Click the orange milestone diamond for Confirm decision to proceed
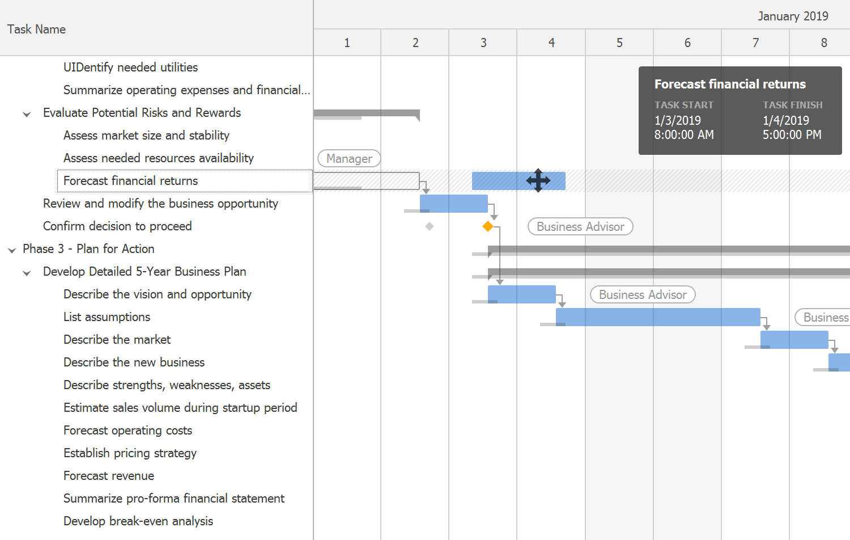Screen dimensions: 850x540 pos(487,226)
